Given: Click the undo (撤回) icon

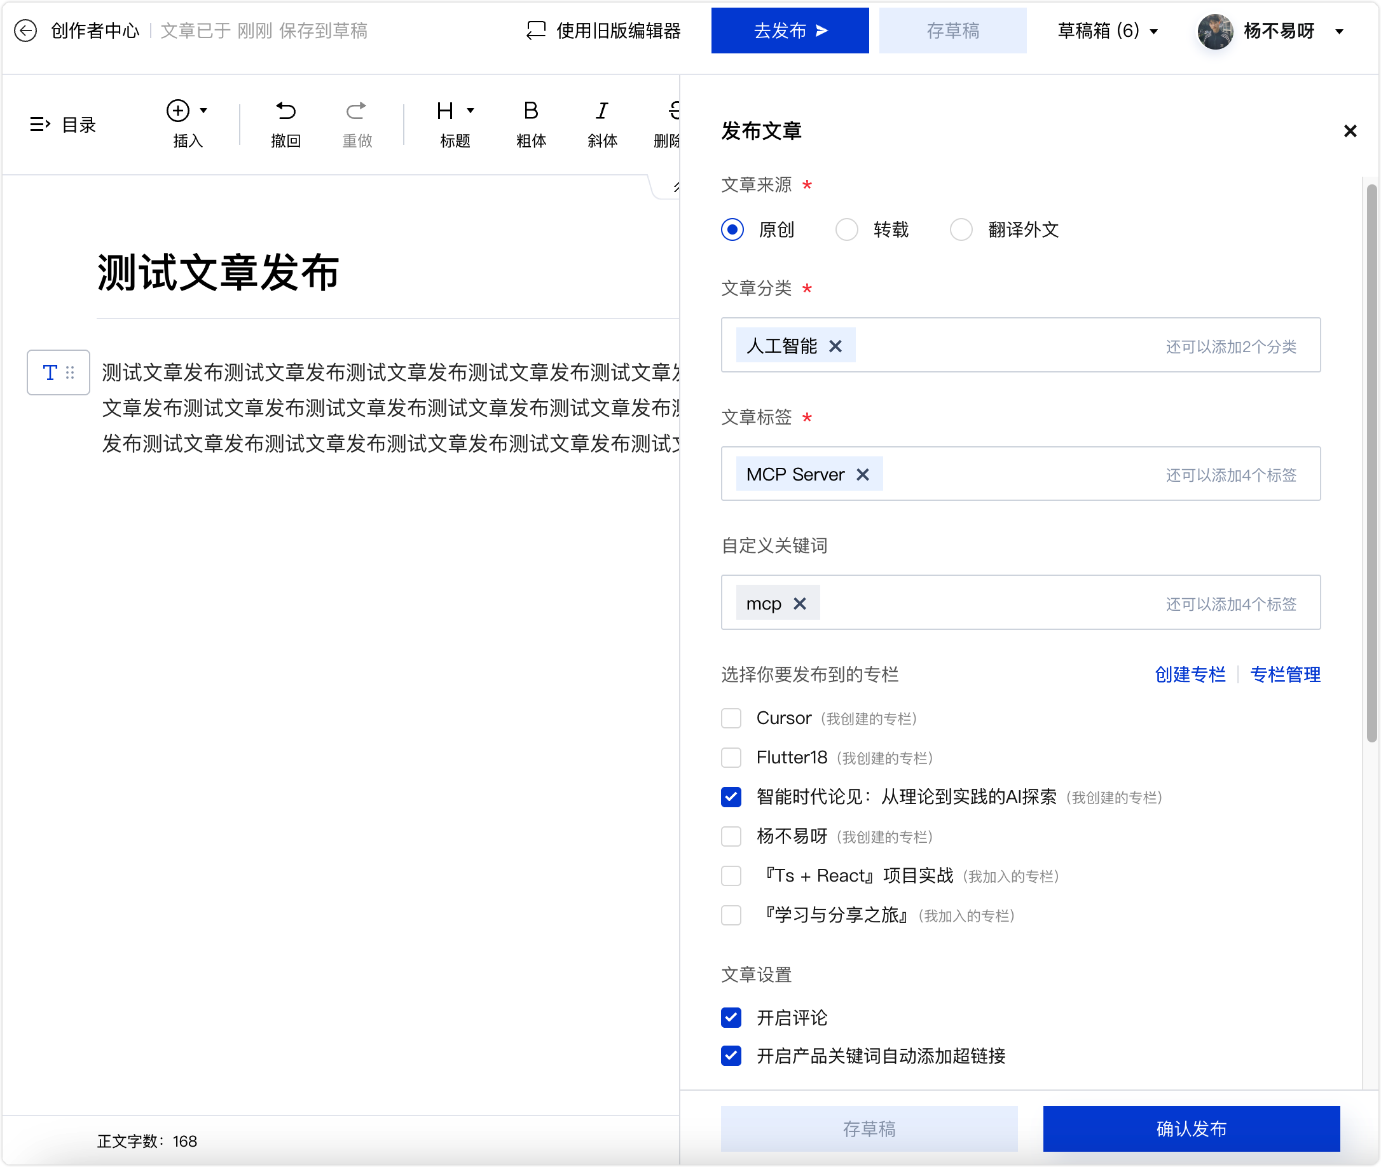Looking at the screenshot, I should pos(286,111).
